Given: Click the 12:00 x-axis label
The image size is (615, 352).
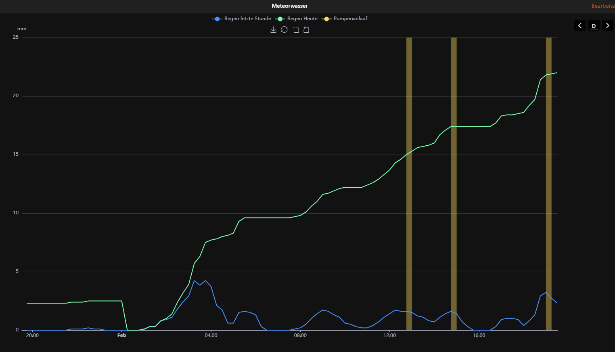Looking at the screenshot, I should 389,335.
